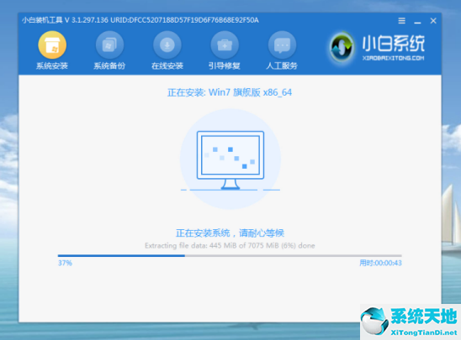461x340 pixels.
Task: Switch to the 系统备份 tab label
Action: tap(109, 65)
